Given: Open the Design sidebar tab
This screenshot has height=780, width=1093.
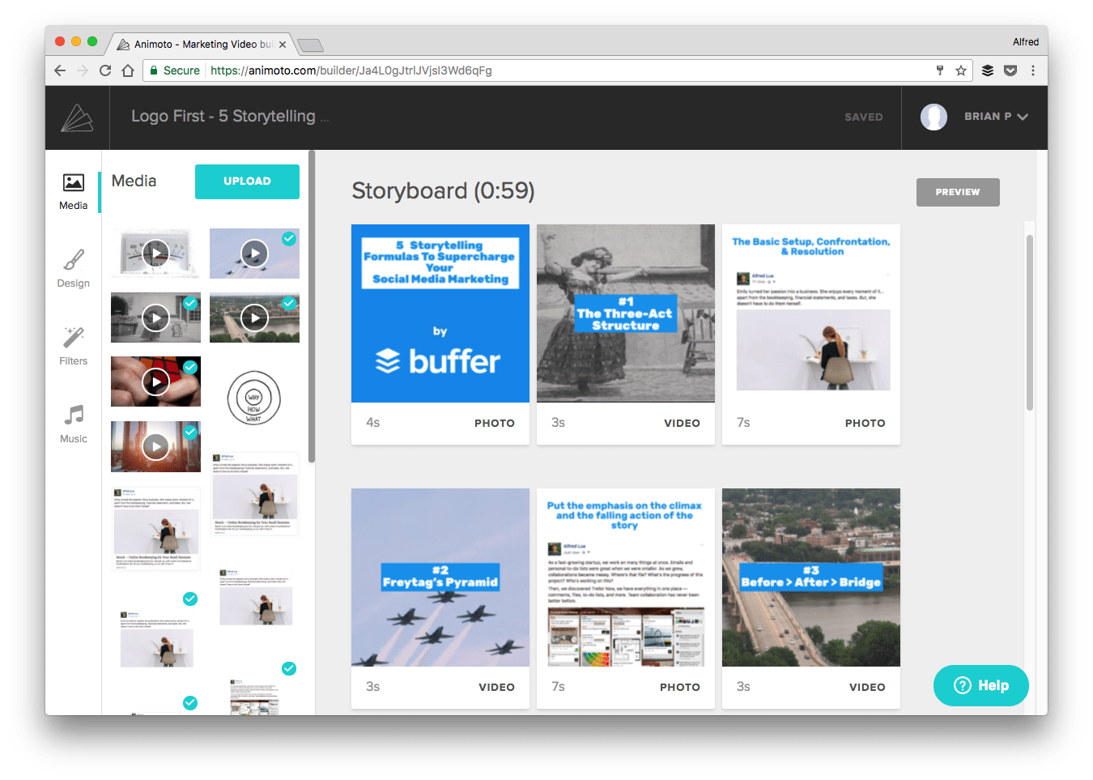Looking at the screenshot, I should coord(74,269).
